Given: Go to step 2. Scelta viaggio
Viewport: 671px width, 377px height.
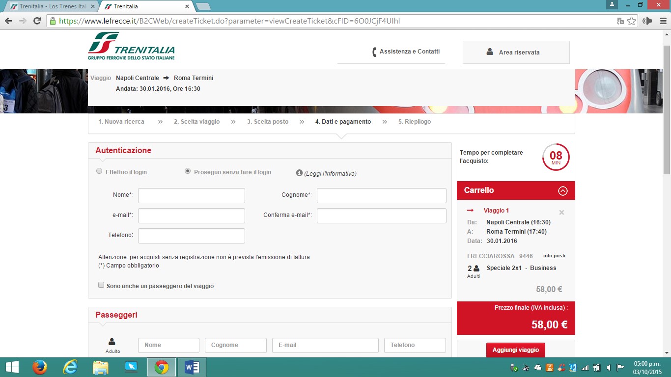Looking at the screenshot, I should point(196,122).
